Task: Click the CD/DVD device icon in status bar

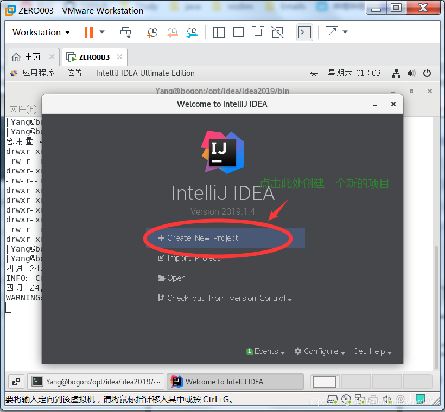Action: [346, 400]
